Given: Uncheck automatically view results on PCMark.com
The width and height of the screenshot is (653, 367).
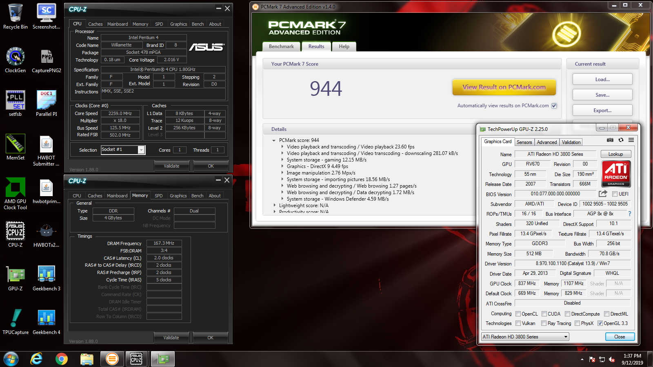Looking at the screenshot, I should (x=554, y=106).
